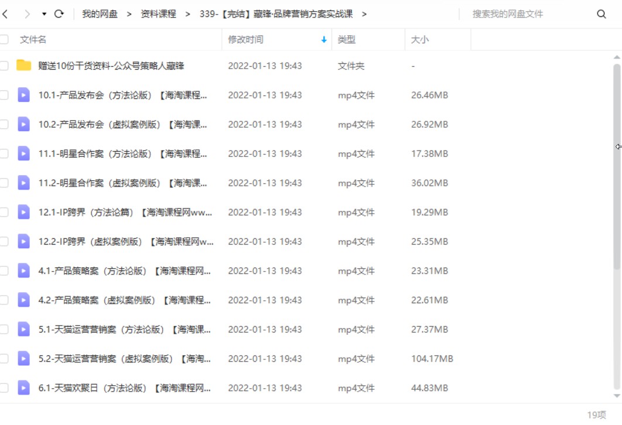Image resolution: width=622 pixels, height=425 pixels.
Task: Check the box for 4.2-产品策略案 file
Action: [x=4, y=300]
